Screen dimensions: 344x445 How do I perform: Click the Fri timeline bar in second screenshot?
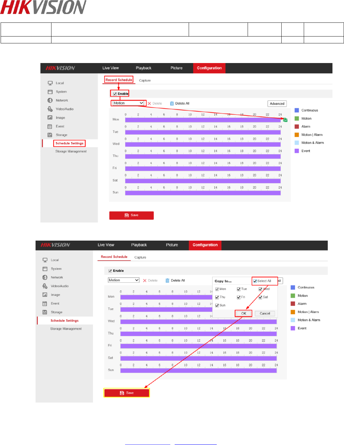(198, 346)
